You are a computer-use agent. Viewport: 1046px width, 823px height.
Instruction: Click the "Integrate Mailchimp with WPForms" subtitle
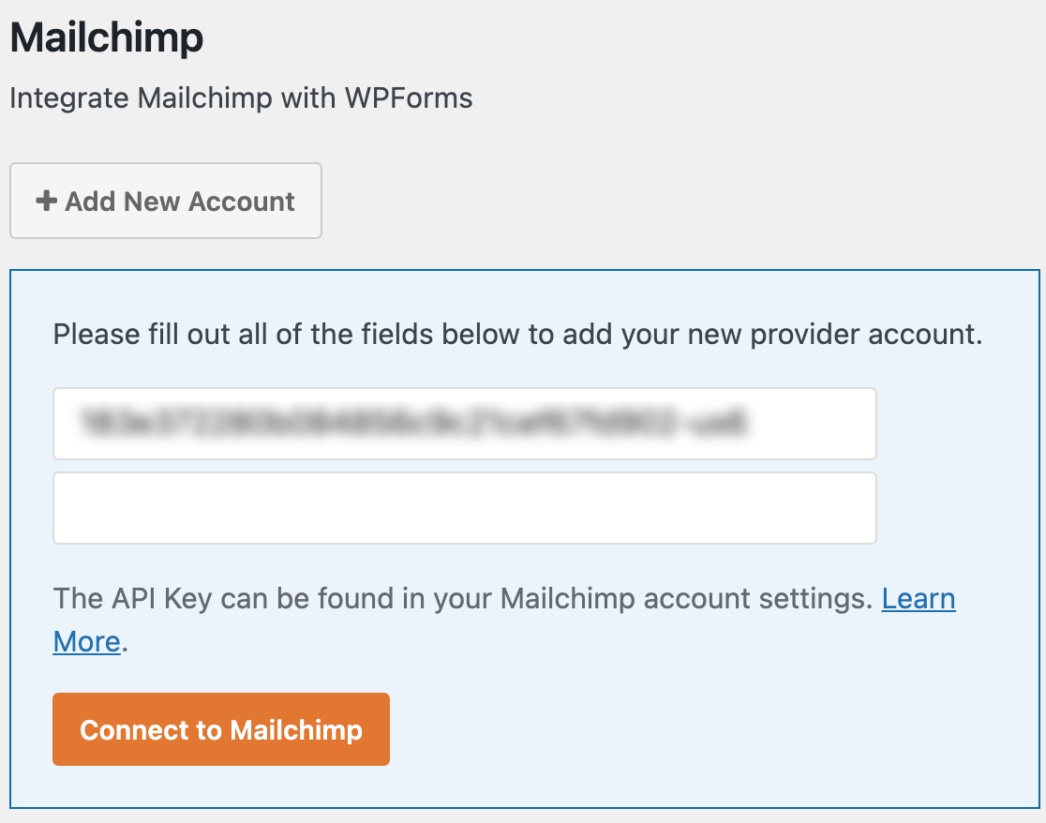241,98
